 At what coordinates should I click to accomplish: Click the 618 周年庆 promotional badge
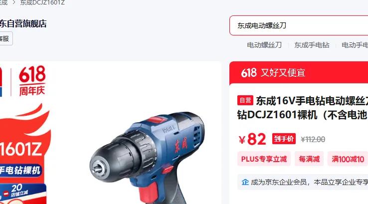tap(32, 81)
